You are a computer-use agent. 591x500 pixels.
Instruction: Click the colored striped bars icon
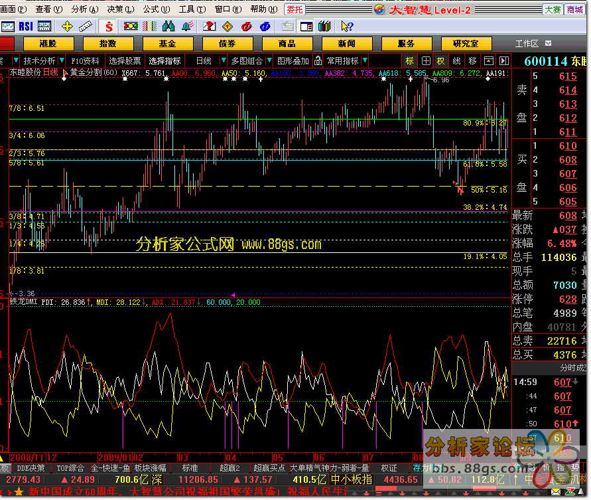coord(150,26)
